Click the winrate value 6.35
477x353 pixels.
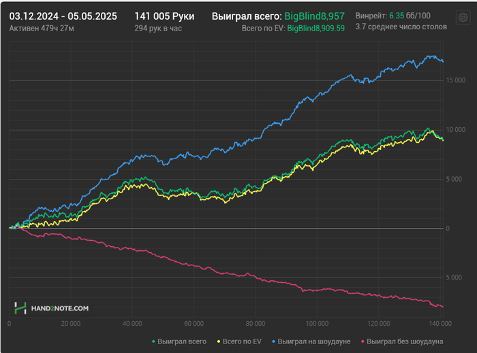click(x=397, y=16)
